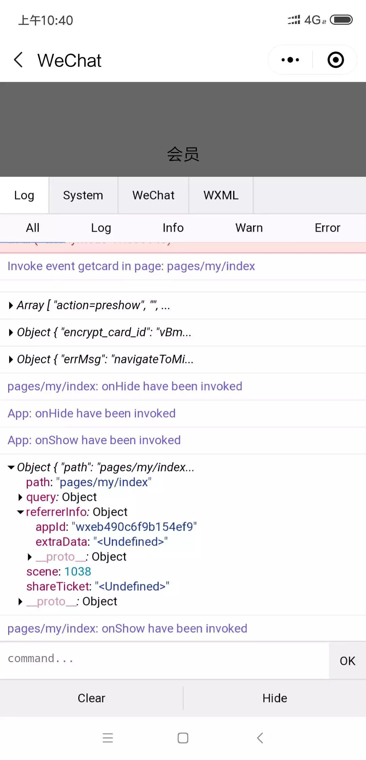Switch to the System tab

(83, 195)
